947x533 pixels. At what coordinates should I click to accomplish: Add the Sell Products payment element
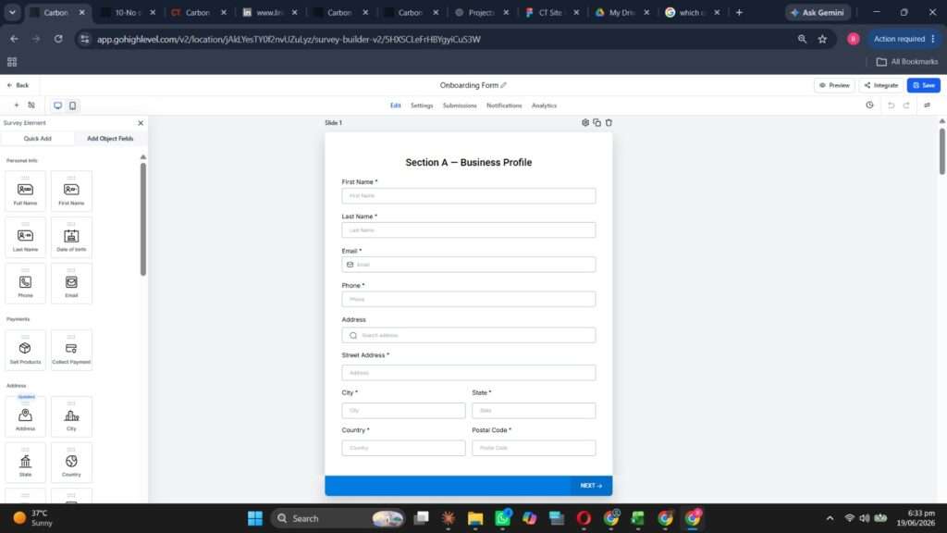25,350
